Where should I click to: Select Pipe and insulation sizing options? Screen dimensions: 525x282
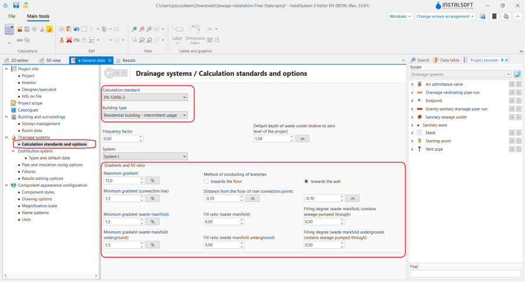coord(52,165)
